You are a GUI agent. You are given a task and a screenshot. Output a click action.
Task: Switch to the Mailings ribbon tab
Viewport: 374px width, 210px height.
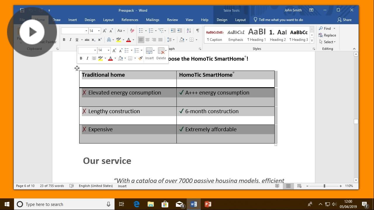pos(153,20)
